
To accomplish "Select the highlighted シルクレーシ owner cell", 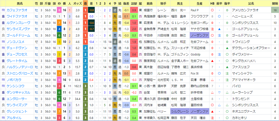I will click(179, 112).
